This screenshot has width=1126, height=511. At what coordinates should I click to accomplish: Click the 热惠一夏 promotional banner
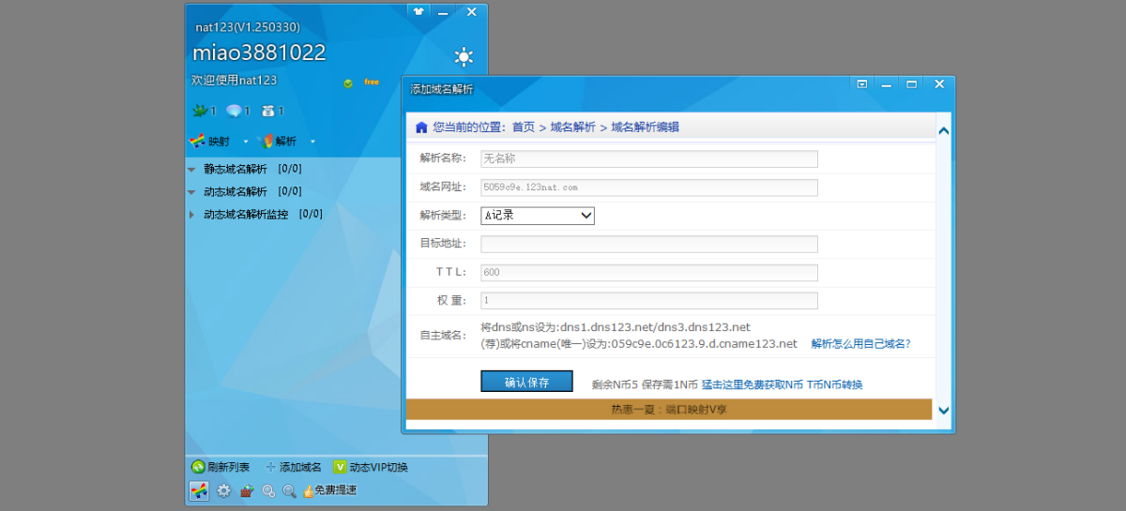(x=669, y=410)
